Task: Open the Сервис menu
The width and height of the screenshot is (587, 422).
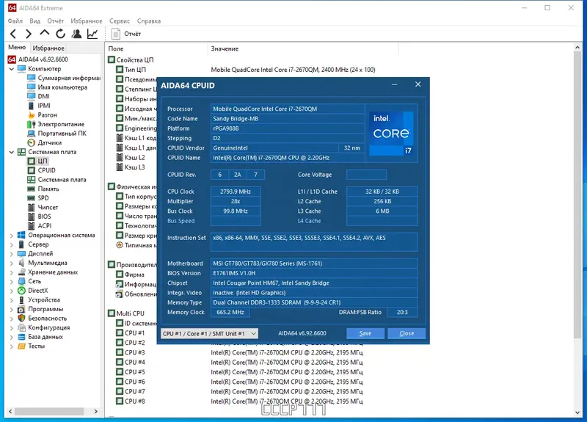Action: coord(120,21)
